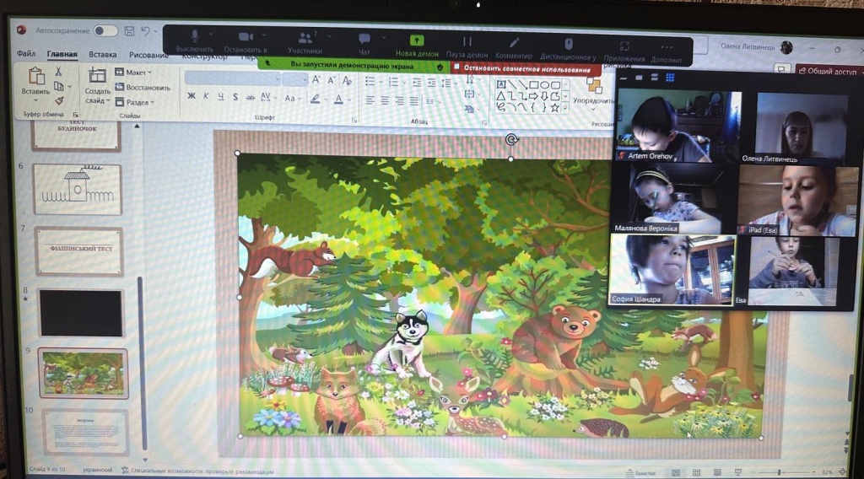
Task: Open Zoom chat
Action: [x=364, y=39]
